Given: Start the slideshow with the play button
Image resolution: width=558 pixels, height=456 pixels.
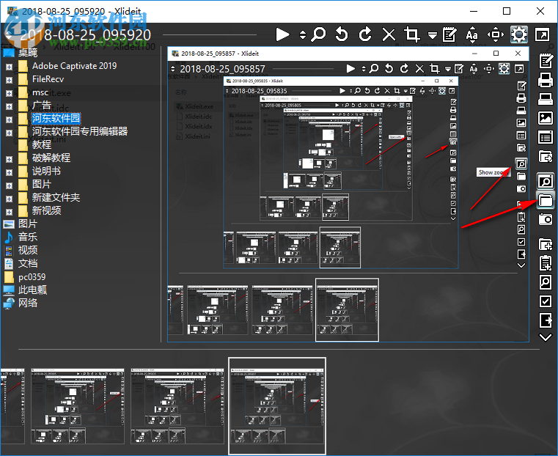Looking at the screenshot, I should [282, 34].
